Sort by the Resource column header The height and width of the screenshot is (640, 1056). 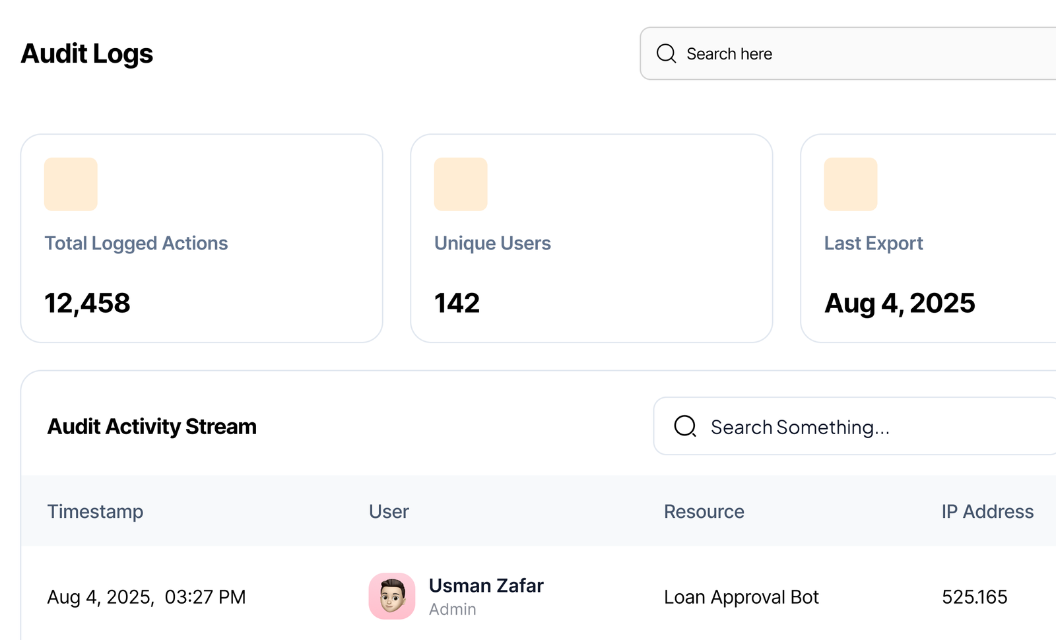click(704, 511)
